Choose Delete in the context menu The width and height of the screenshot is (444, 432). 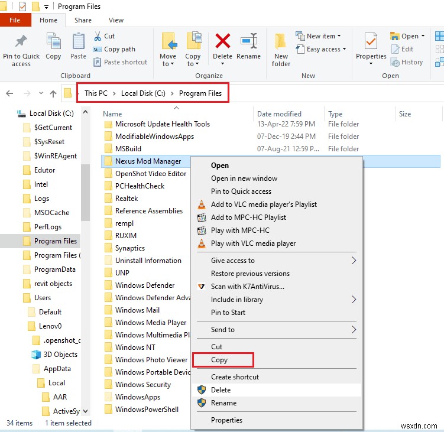click(x=276, y=390)
